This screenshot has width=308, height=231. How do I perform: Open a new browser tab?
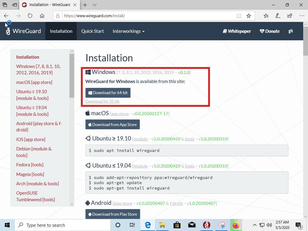click(x=85, y=5)
